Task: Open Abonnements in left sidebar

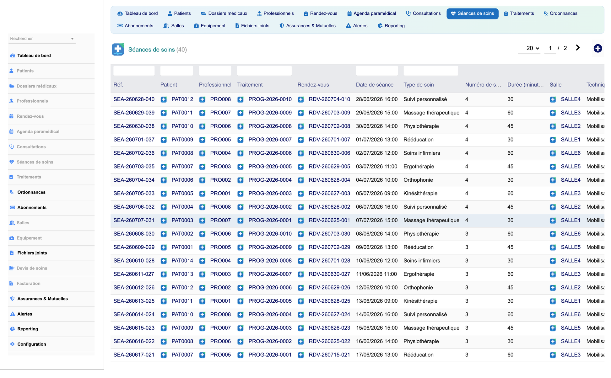Action: (x=32, y=208)
